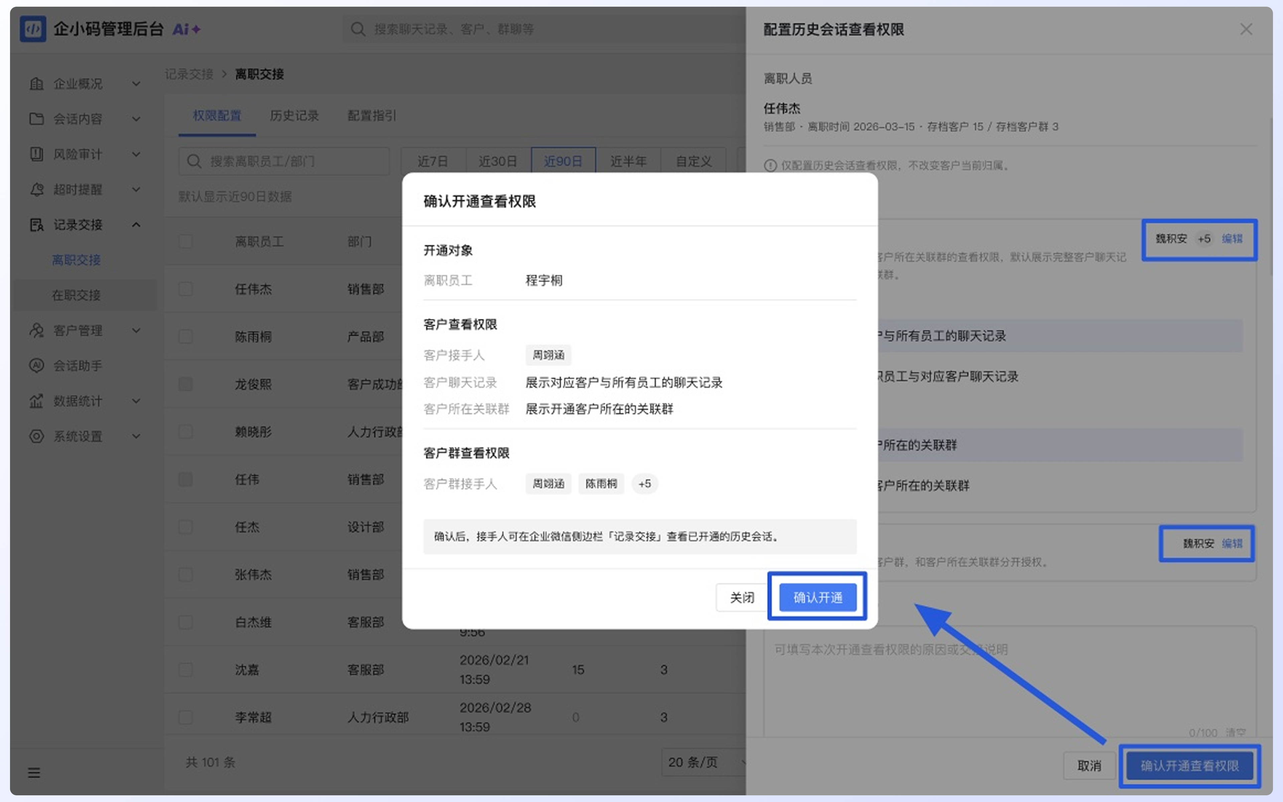Image resolution: width=1283 pixels, height=802 pixels.
Task: Click the 确认开通 button in the dialog
Action: pos(818,597)
